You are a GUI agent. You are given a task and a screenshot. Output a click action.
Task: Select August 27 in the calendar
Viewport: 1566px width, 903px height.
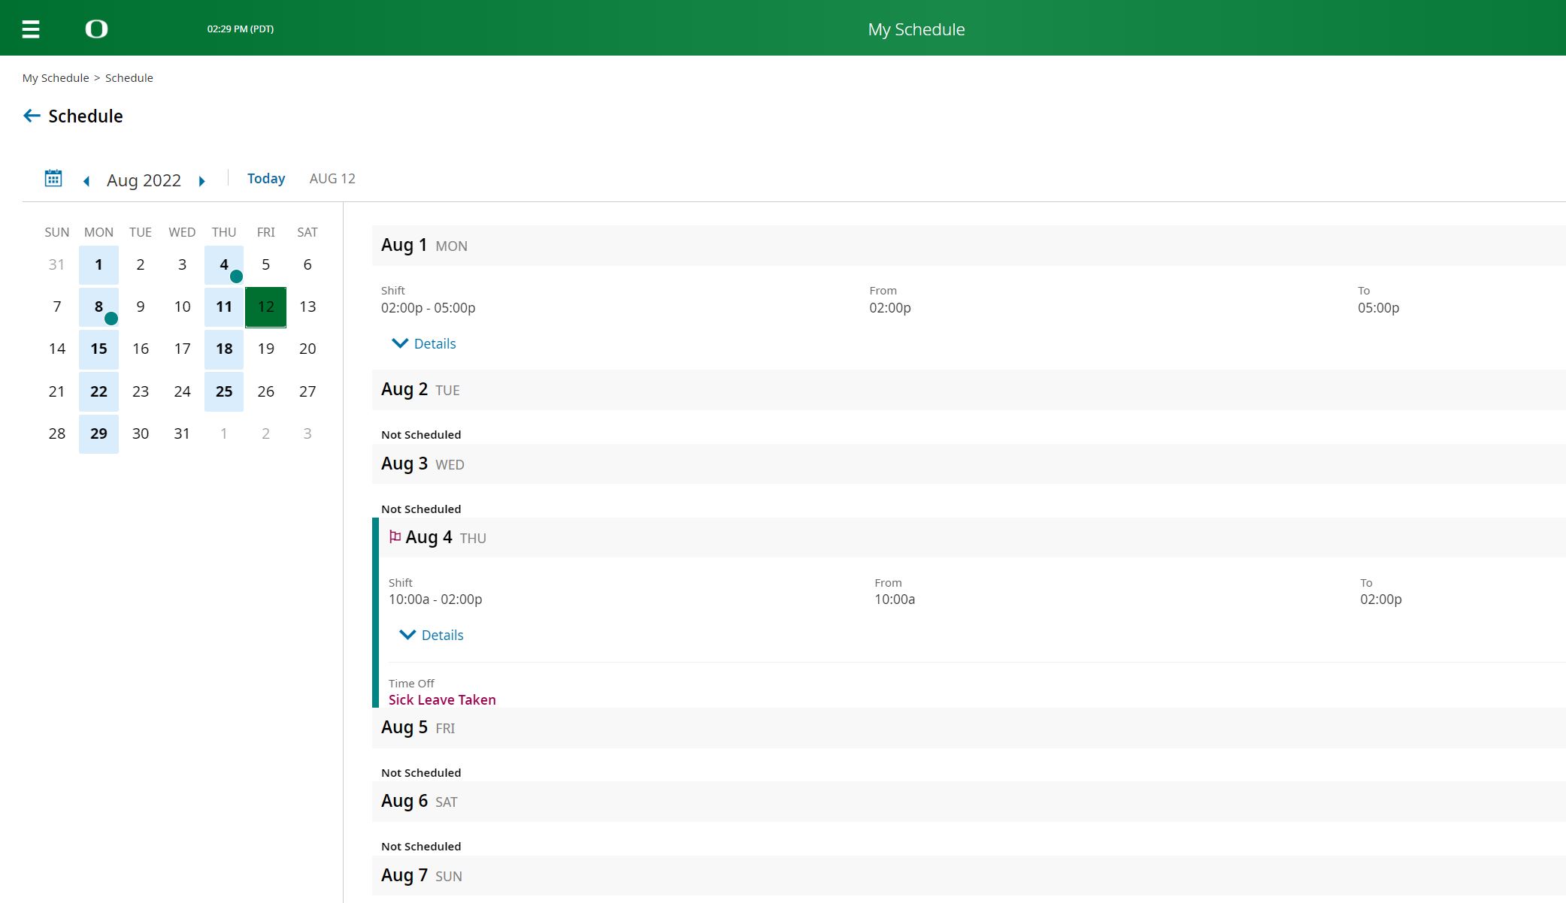point(307,392)
